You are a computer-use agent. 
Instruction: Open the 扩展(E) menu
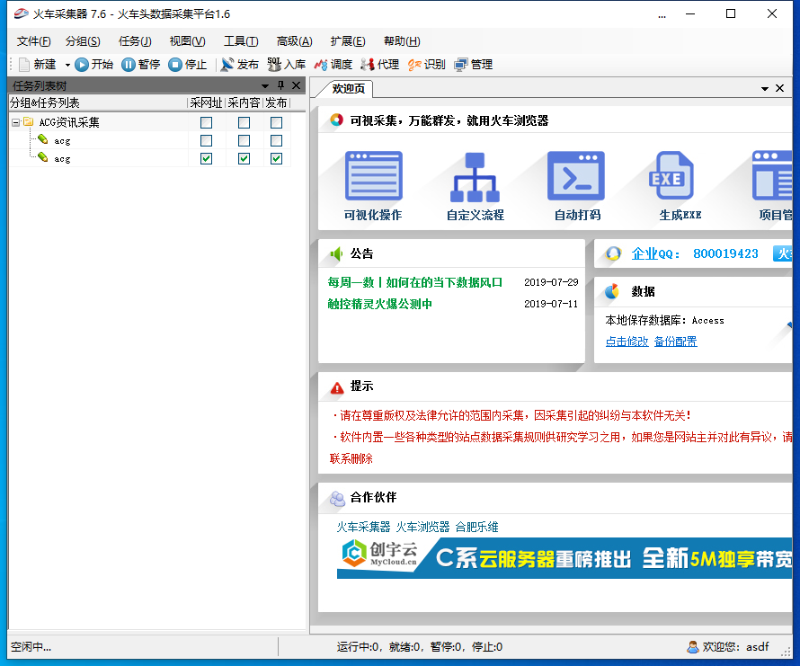click(x=348, y=41)
